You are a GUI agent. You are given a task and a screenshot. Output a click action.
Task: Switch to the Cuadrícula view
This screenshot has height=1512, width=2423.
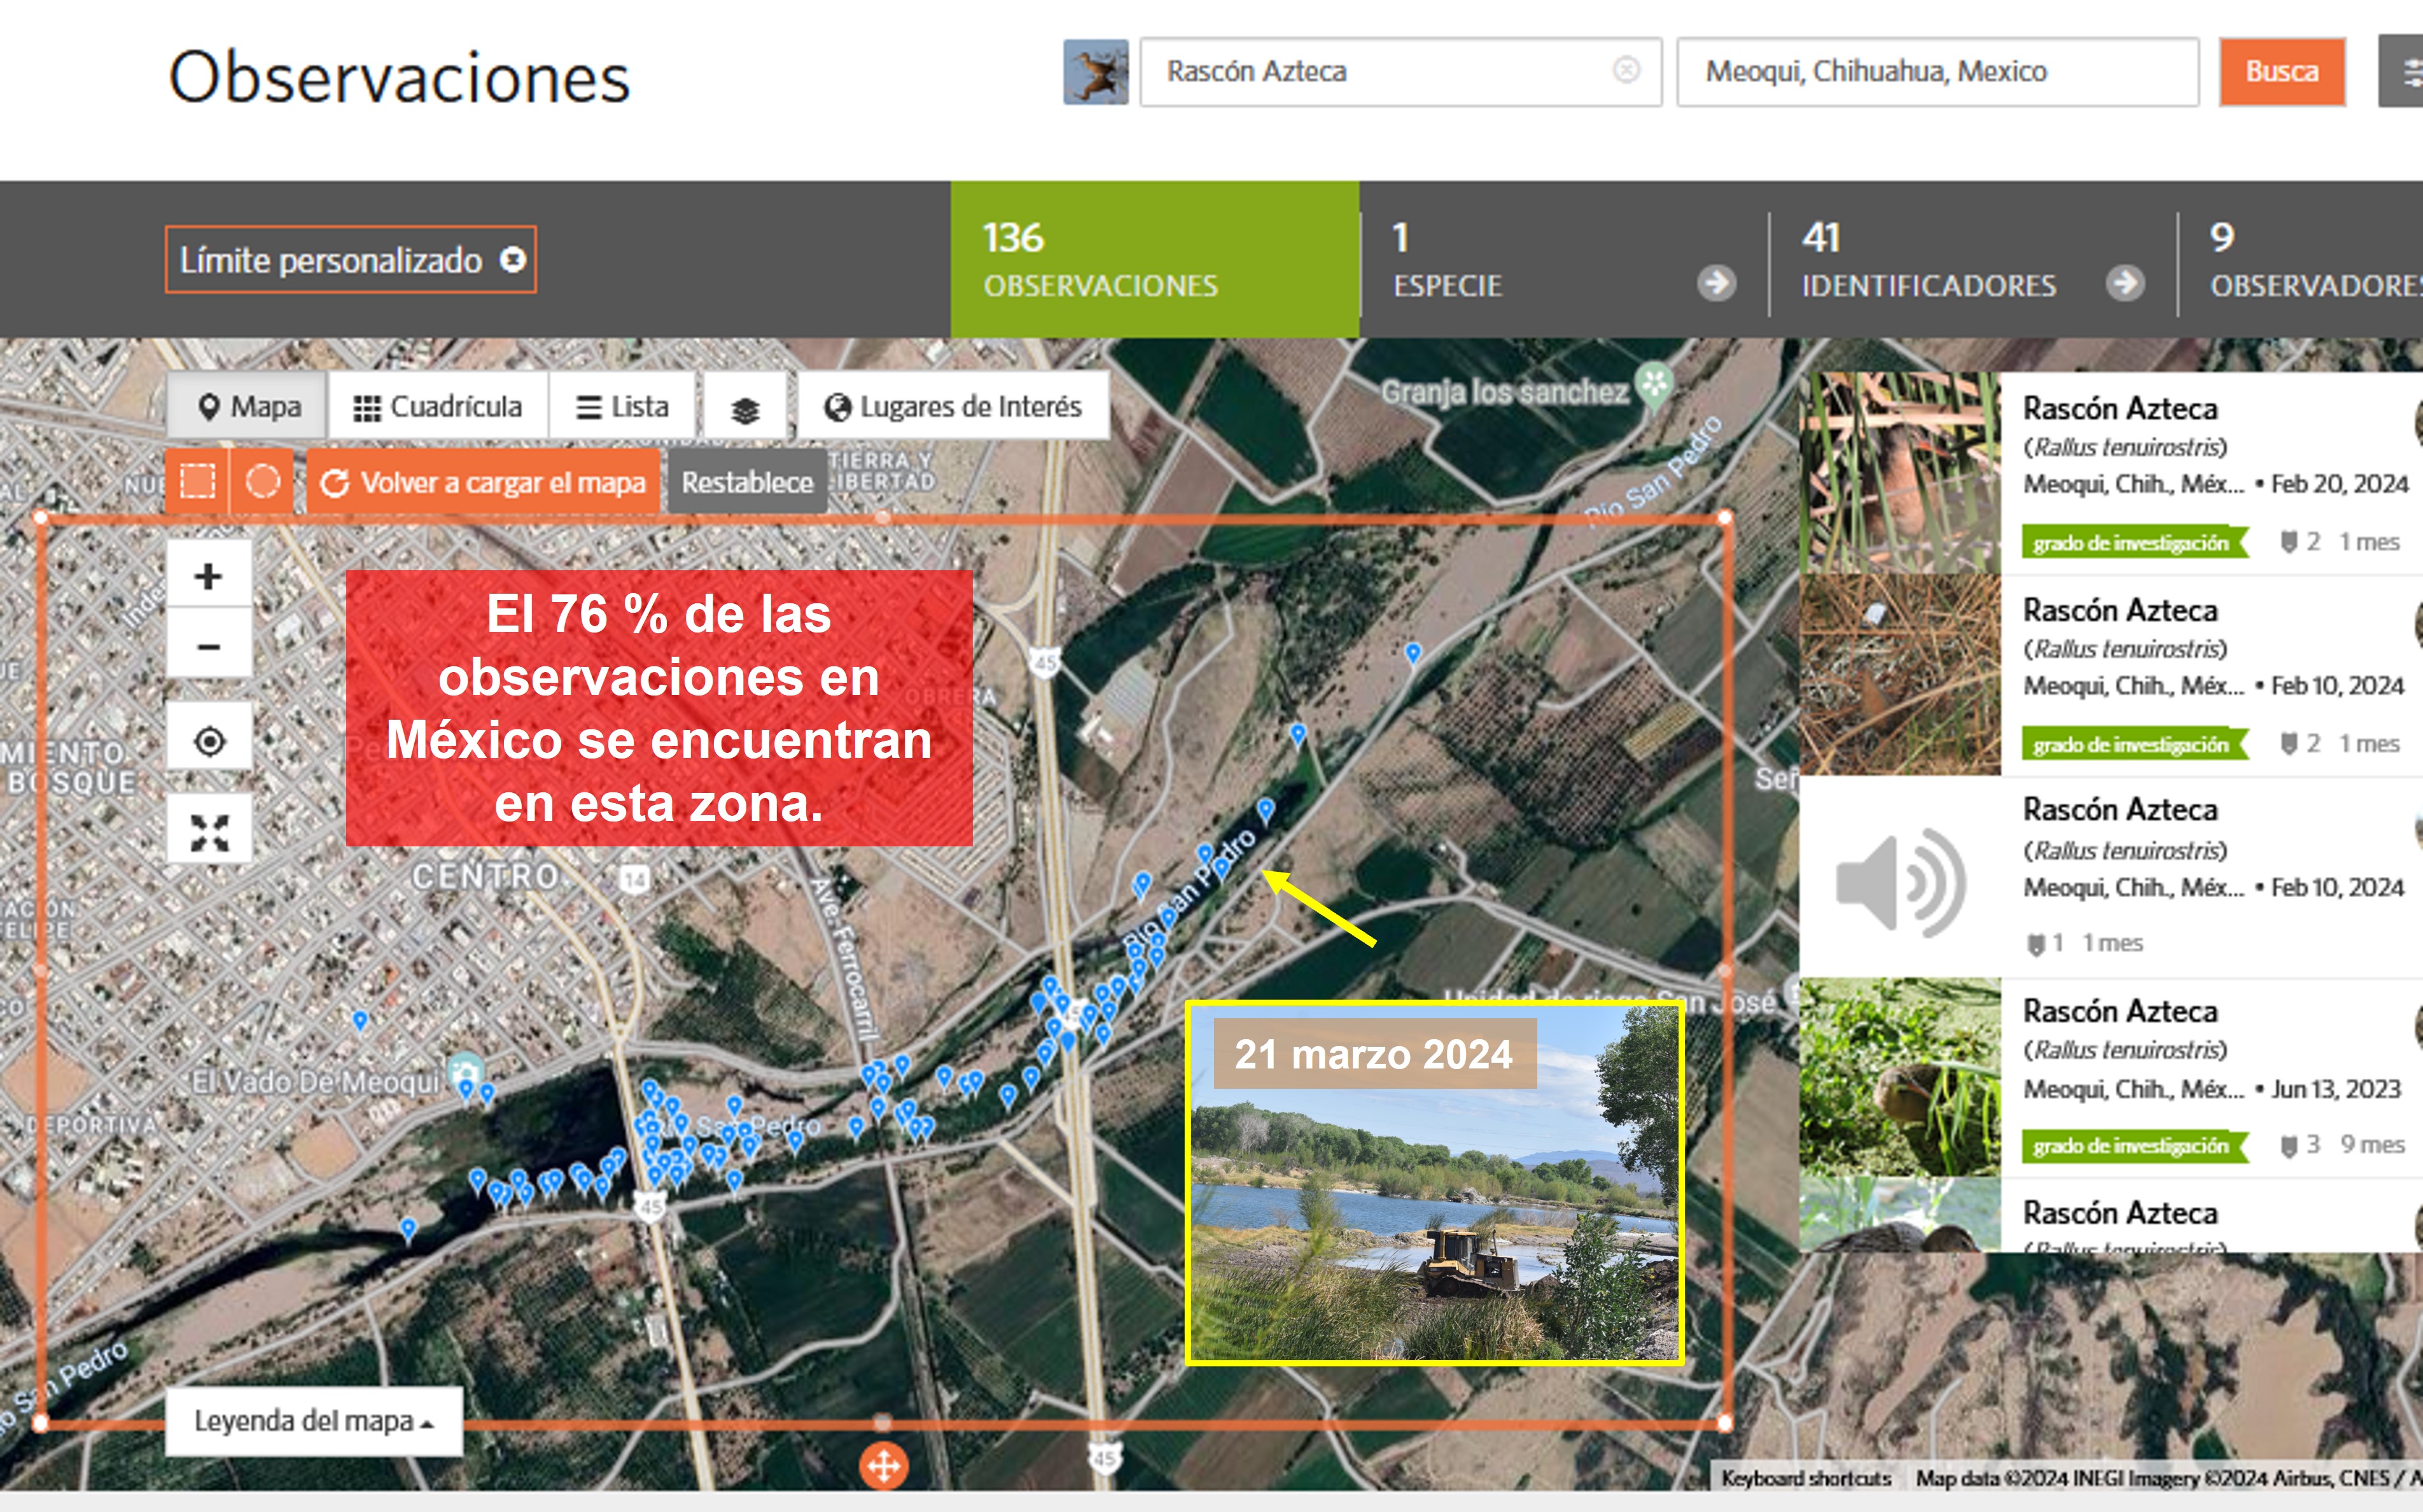pos(438,407)
